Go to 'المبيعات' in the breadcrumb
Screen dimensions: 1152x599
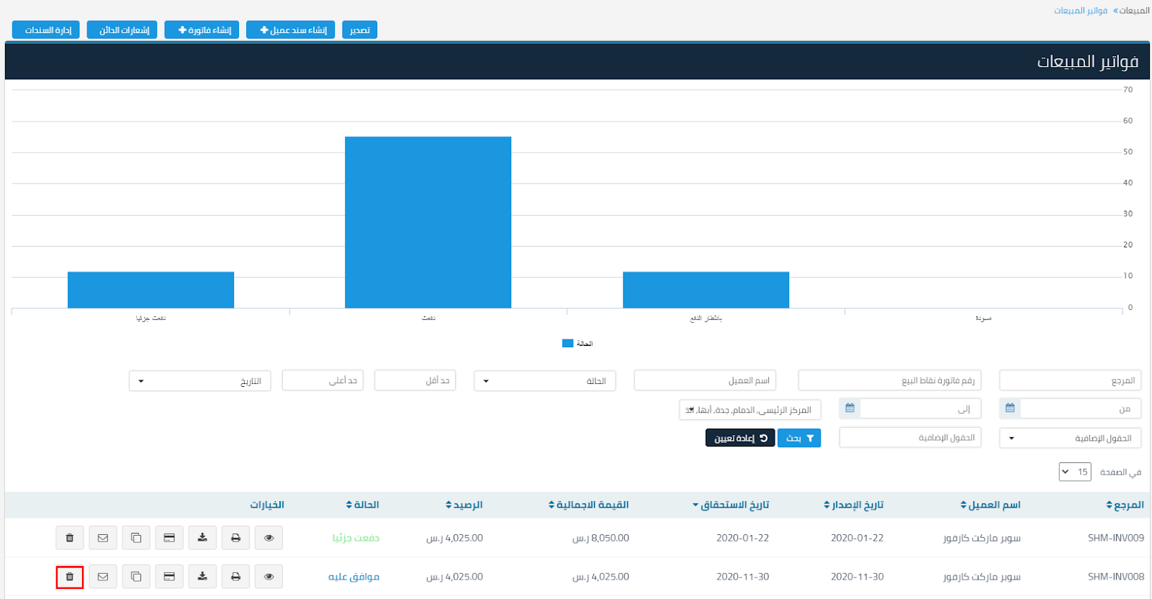click(1134, 11)
